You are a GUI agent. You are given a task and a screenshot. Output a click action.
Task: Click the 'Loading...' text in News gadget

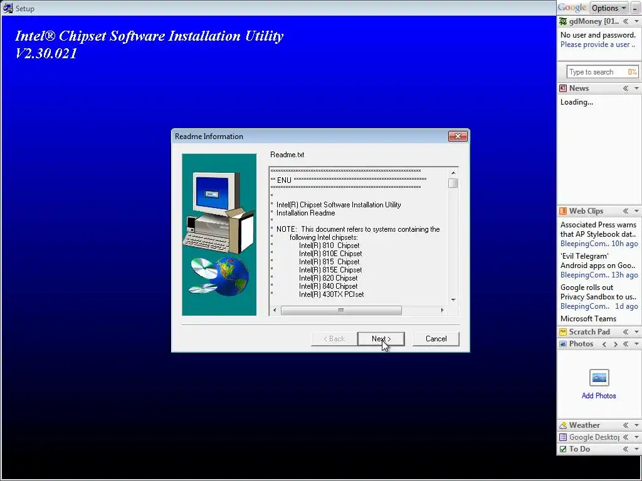[x=577, y=102]
